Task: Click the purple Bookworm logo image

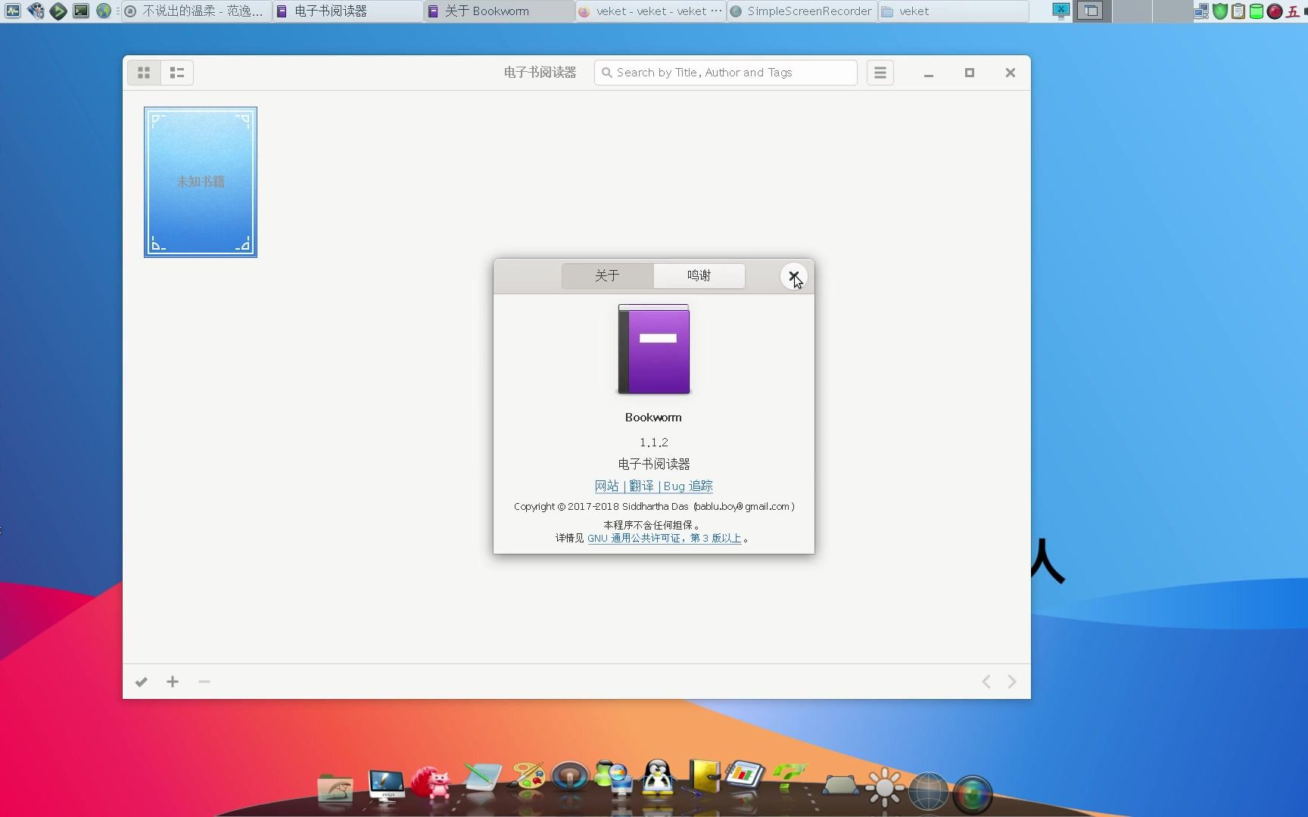Action: (654, 349)
